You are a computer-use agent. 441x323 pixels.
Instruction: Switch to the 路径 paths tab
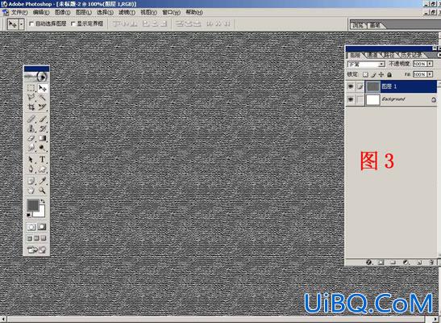click(x=389, y=55)
